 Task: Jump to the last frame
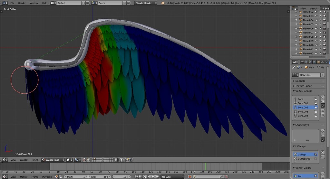[157, 177]
